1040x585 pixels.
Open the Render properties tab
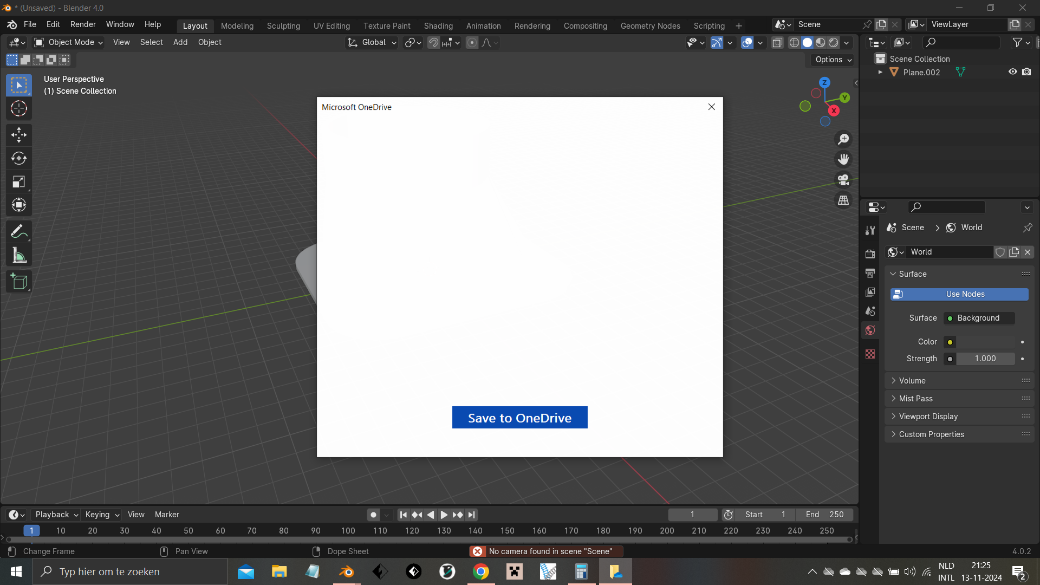point(870,253)
